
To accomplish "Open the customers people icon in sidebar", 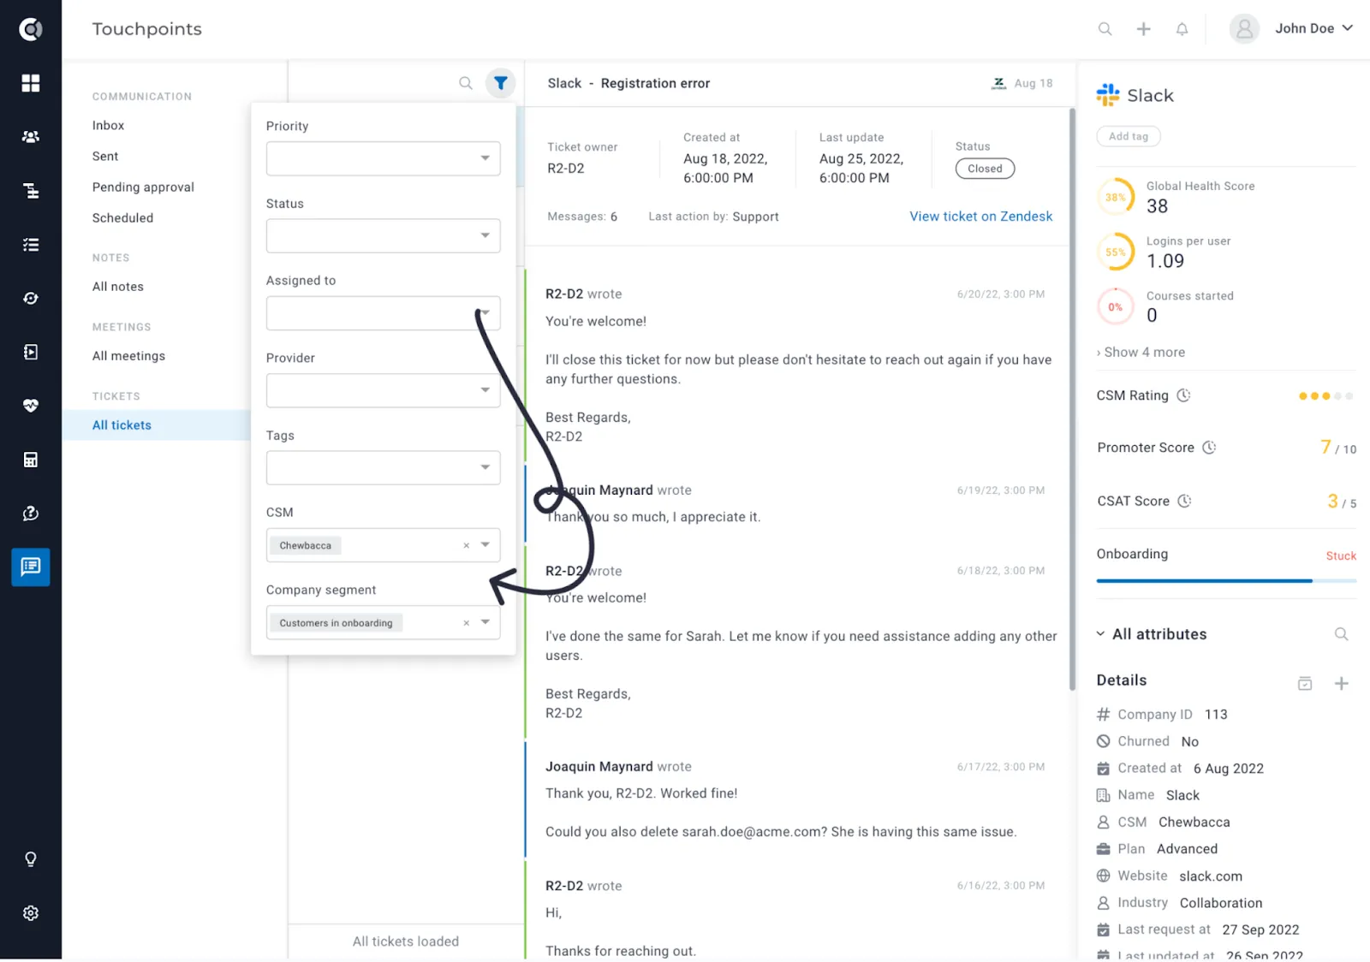I will pos(31,137).
